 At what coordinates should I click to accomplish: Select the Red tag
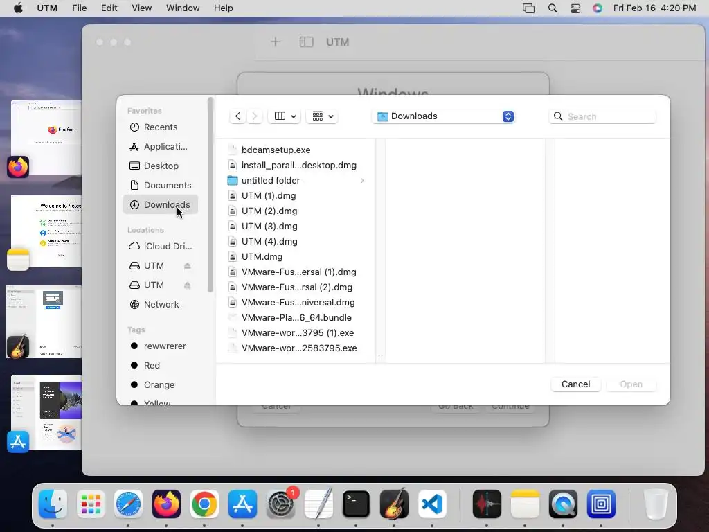click(161, 366)
